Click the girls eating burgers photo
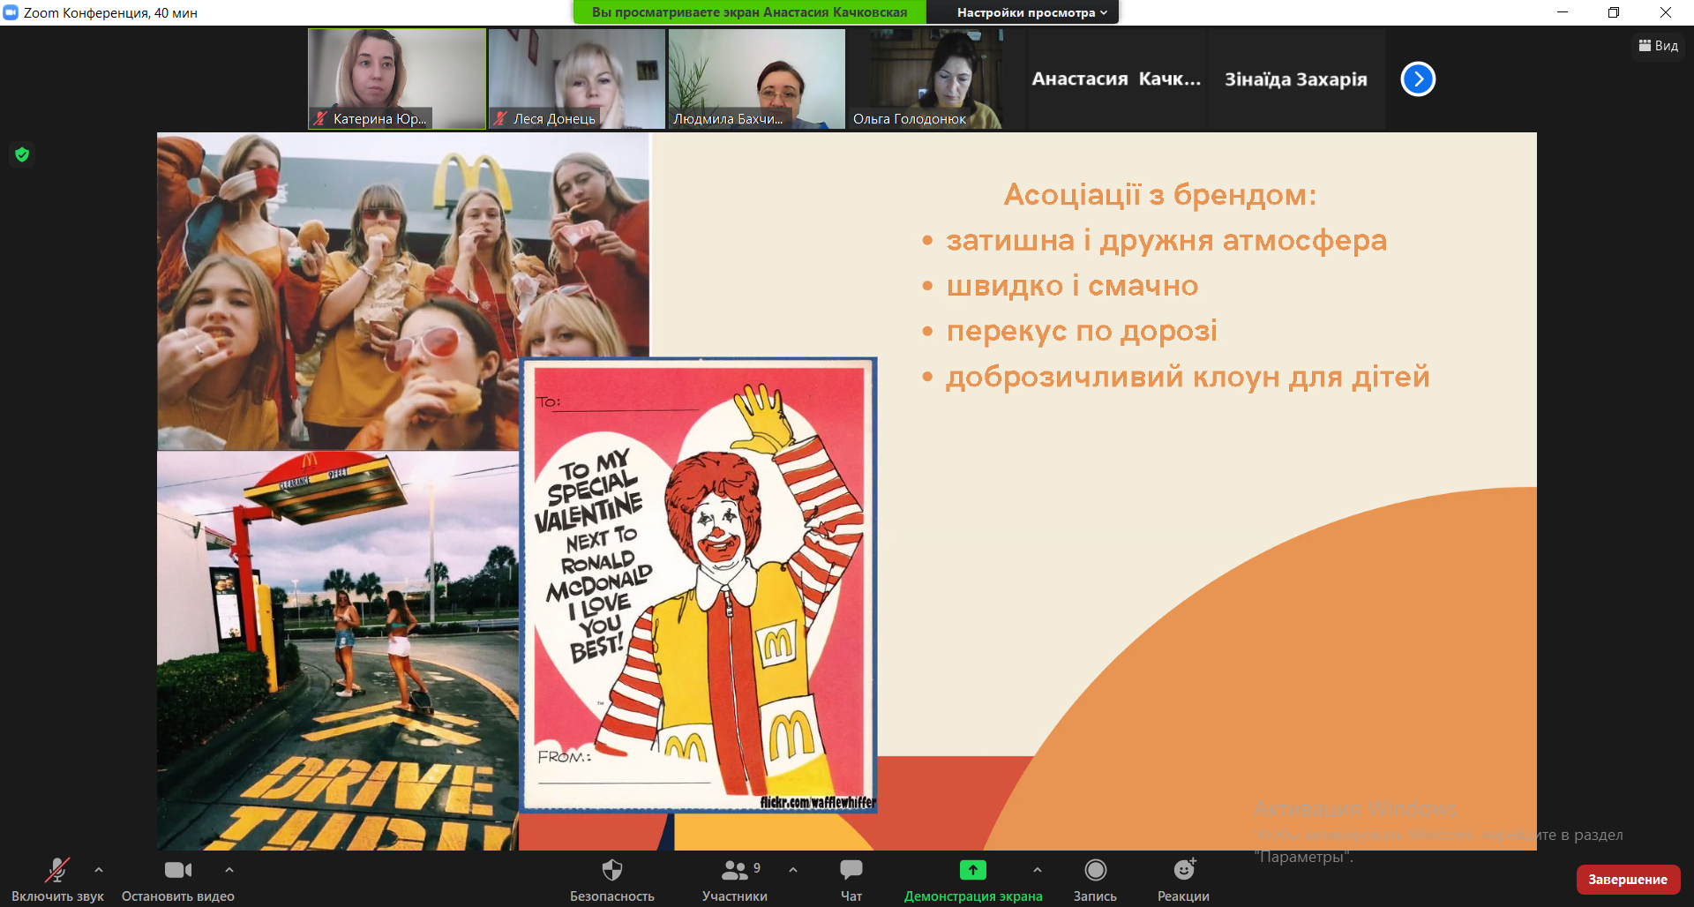 click(403, 291)
